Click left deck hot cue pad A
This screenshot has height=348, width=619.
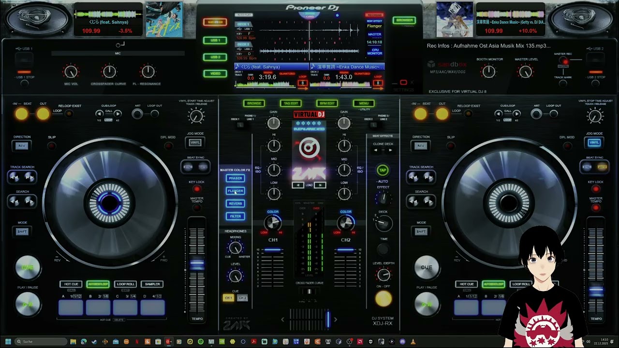71,307
